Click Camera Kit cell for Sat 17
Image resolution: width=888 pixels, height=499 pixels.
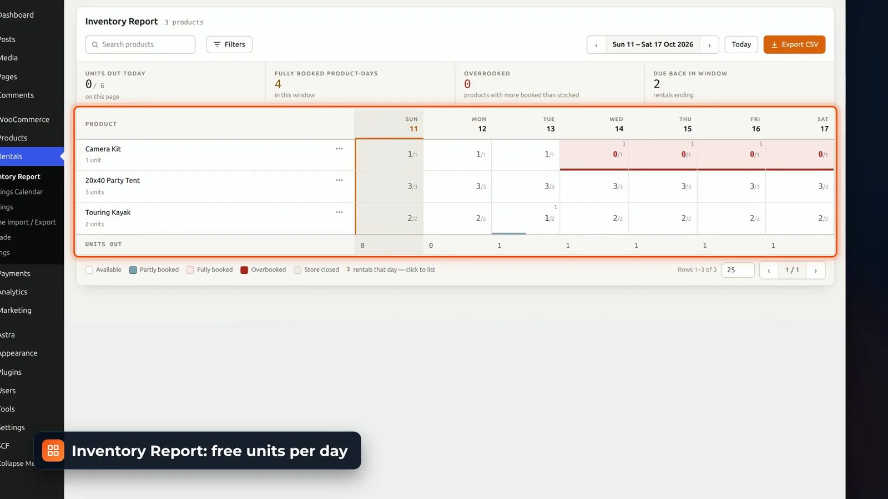[x=800, y=155]
